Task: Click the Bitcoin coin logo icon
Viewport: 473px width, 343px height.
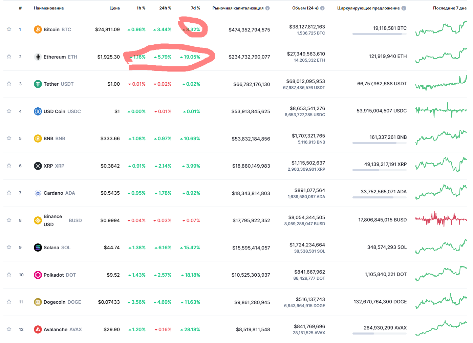Action: coord(38,29)
